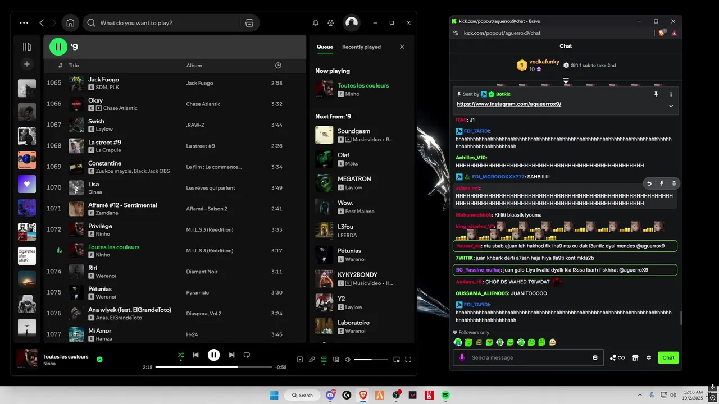The image size is (719, 404).
Task: Open Friend Activity icon in Spotify
Action: 331,23
